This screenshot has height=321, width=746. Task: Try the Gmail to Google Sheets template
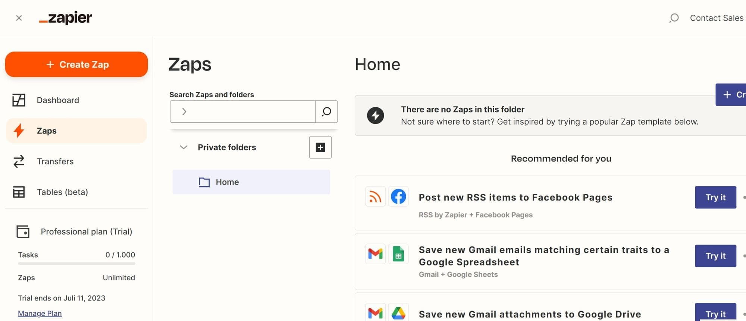tap(715, 256)
